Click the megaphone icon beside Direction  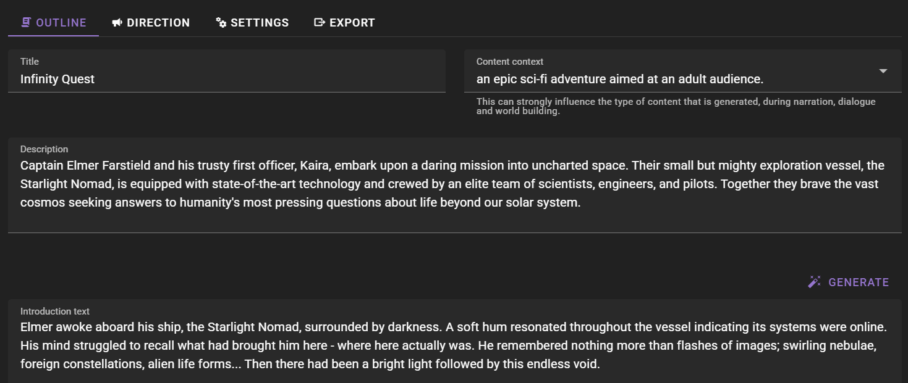[117, 22]
